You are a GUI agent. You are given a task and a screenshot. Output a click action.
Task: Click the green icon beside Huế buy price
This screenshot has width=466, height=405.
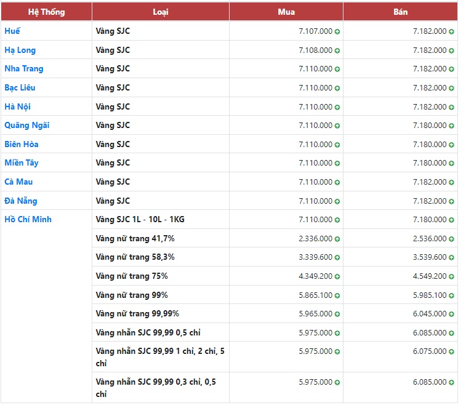coord(337,31)
